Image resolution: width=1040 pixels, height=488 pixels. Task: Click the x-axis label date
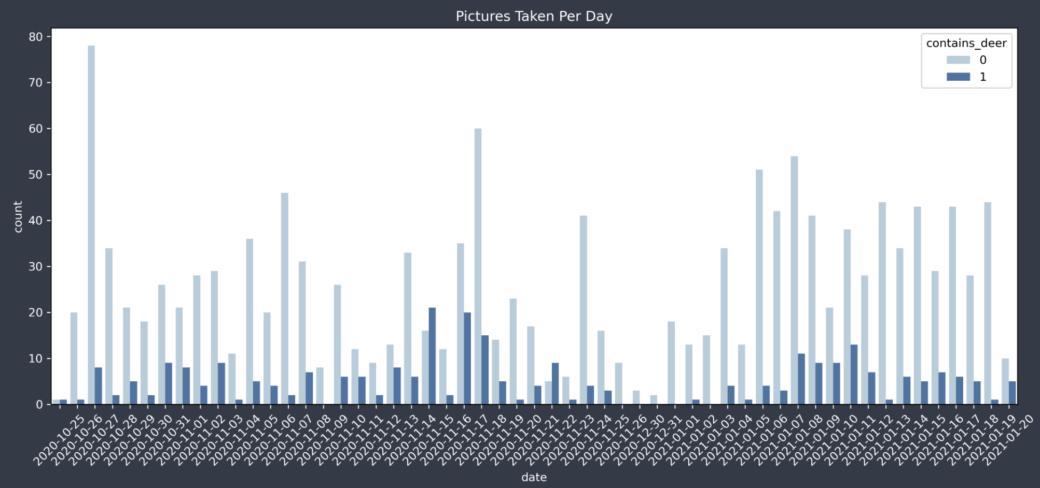[x=534, y=477]
